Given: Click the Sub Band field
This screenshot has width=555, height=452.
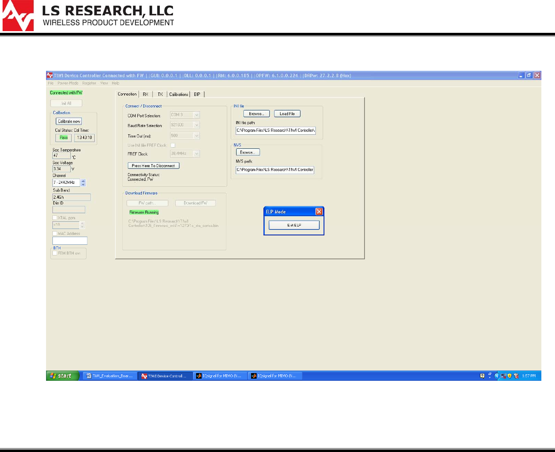Looking at the screenshot, I should click(72, 197).
